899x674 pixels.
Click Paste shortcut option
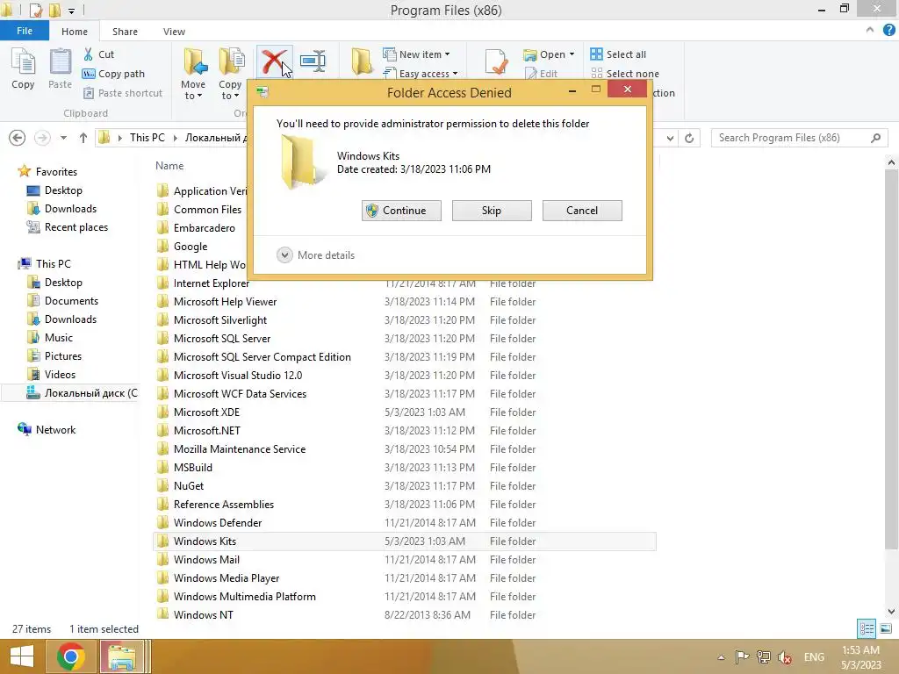[x=123, y=93]
